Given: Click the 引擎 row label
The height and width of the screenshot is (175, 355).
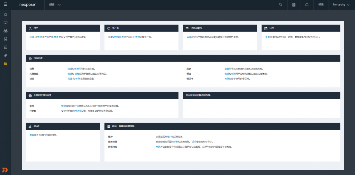Looking at the screenshot, I should (x=32, y=68).
